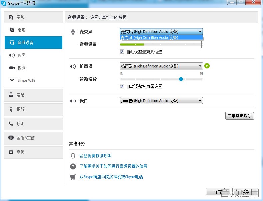Open the 振铃 ringing device dropdown

tap(161, 100)
